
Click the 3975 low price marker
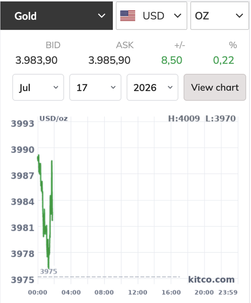48,271
